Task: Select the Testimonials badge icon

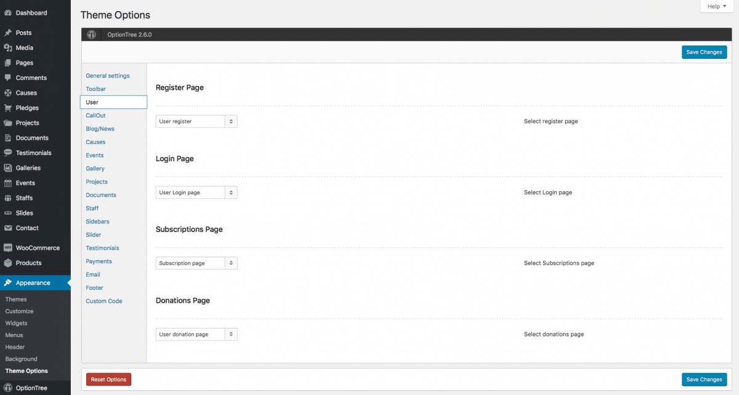Action: (9, 153)
